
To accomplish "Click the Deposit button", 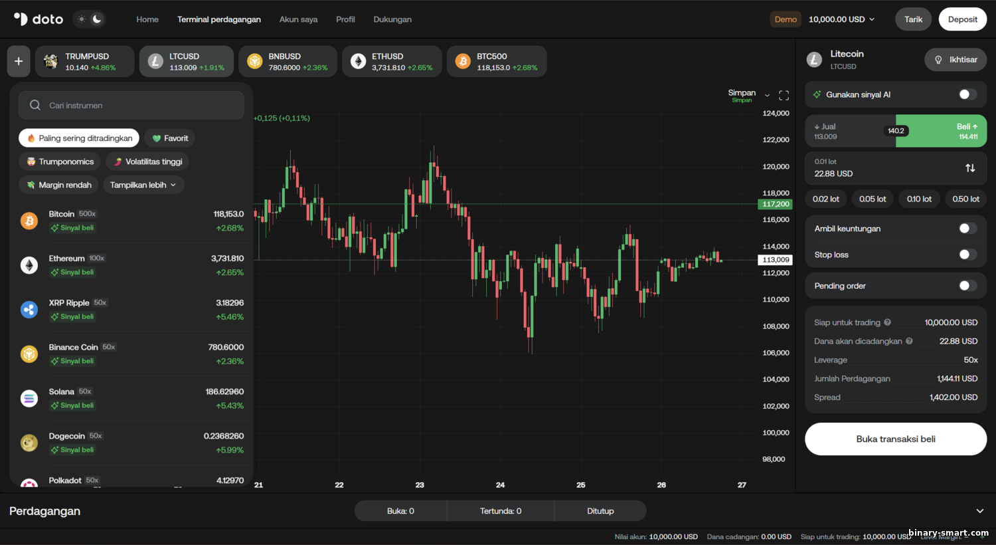I will [x=962, y=19].
